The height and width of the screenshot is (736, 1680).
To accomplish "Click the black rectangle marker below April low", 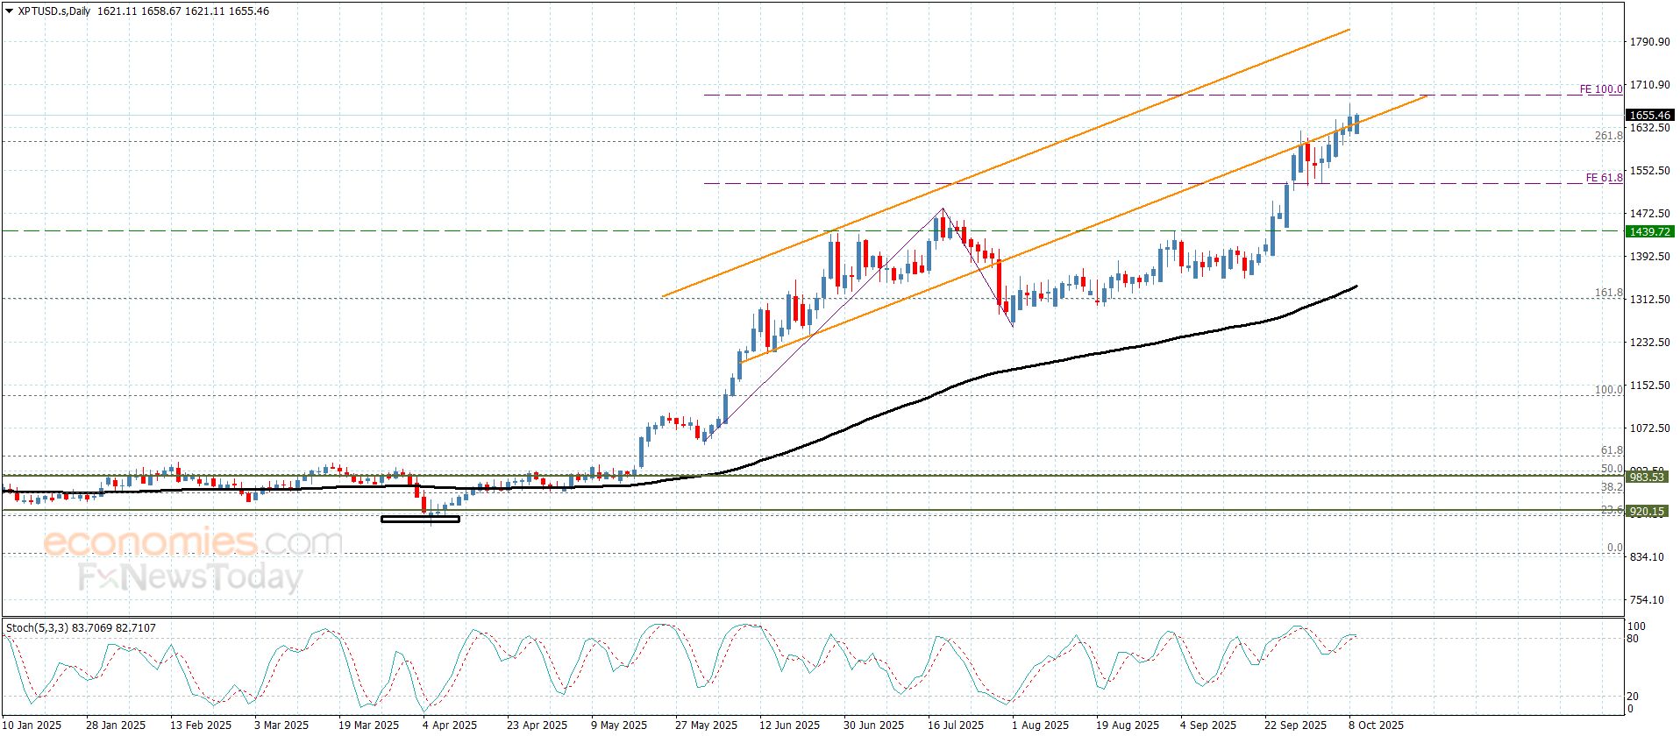I will tap(420, 520).
